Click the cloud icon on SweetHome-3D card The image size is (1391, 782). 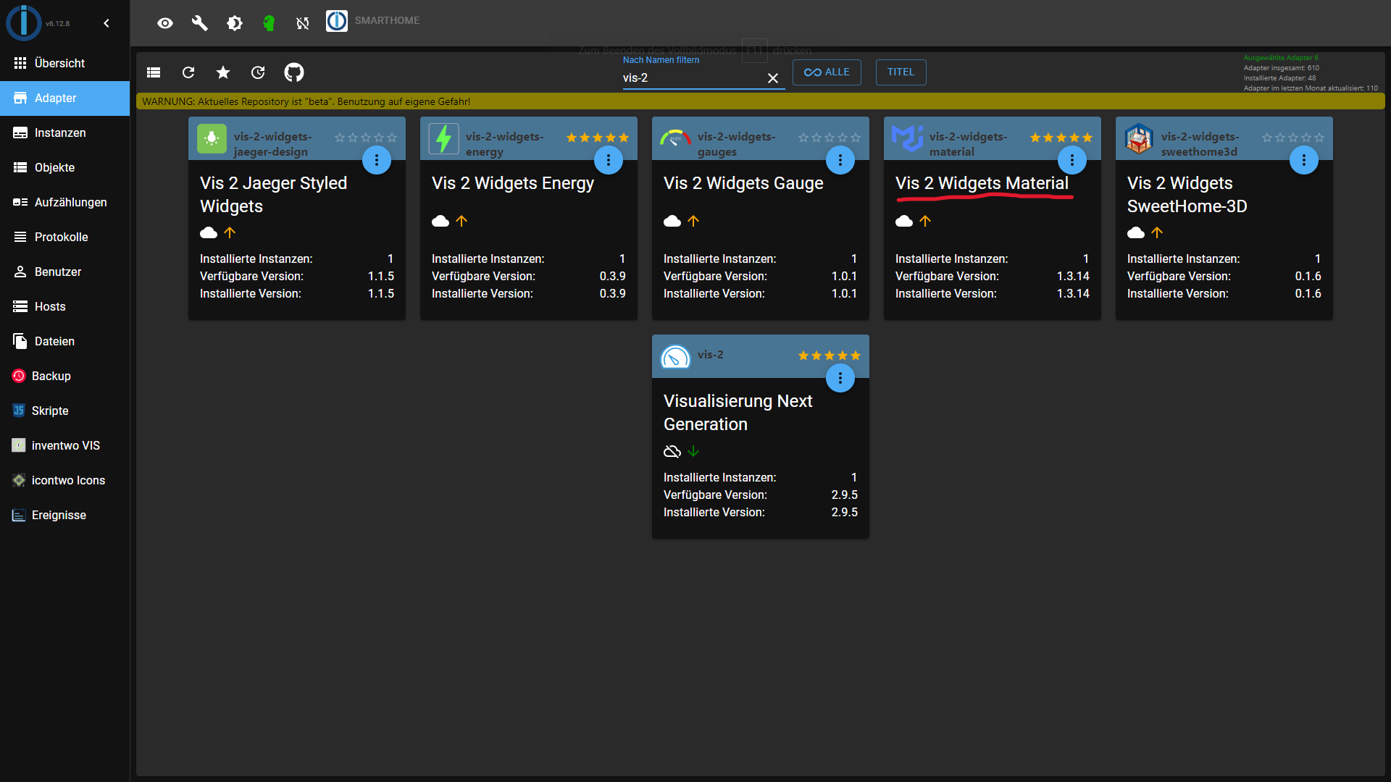[x=1136, y=232]
